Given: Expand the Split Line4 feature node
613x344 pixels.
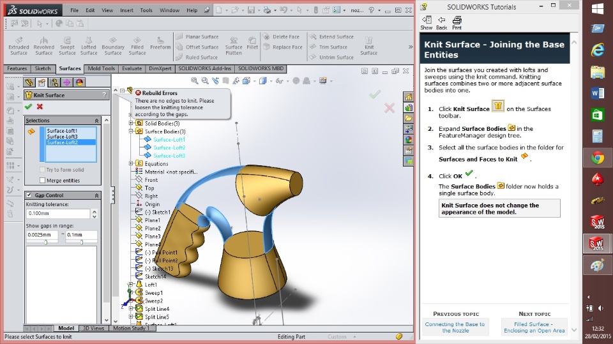Looking at the screenshot, I should [132, 309].
